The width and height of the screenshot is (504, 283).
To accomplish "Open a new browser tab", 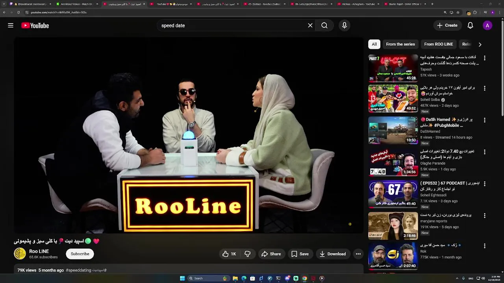I will coord(432,4).
